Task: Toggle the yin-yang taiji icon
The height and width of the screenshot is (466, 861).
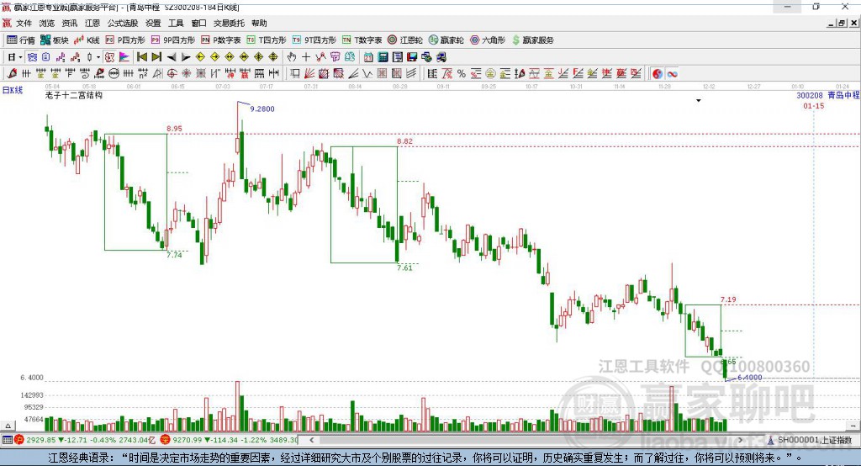Action: pyautogui.click(x=658, y=74)
